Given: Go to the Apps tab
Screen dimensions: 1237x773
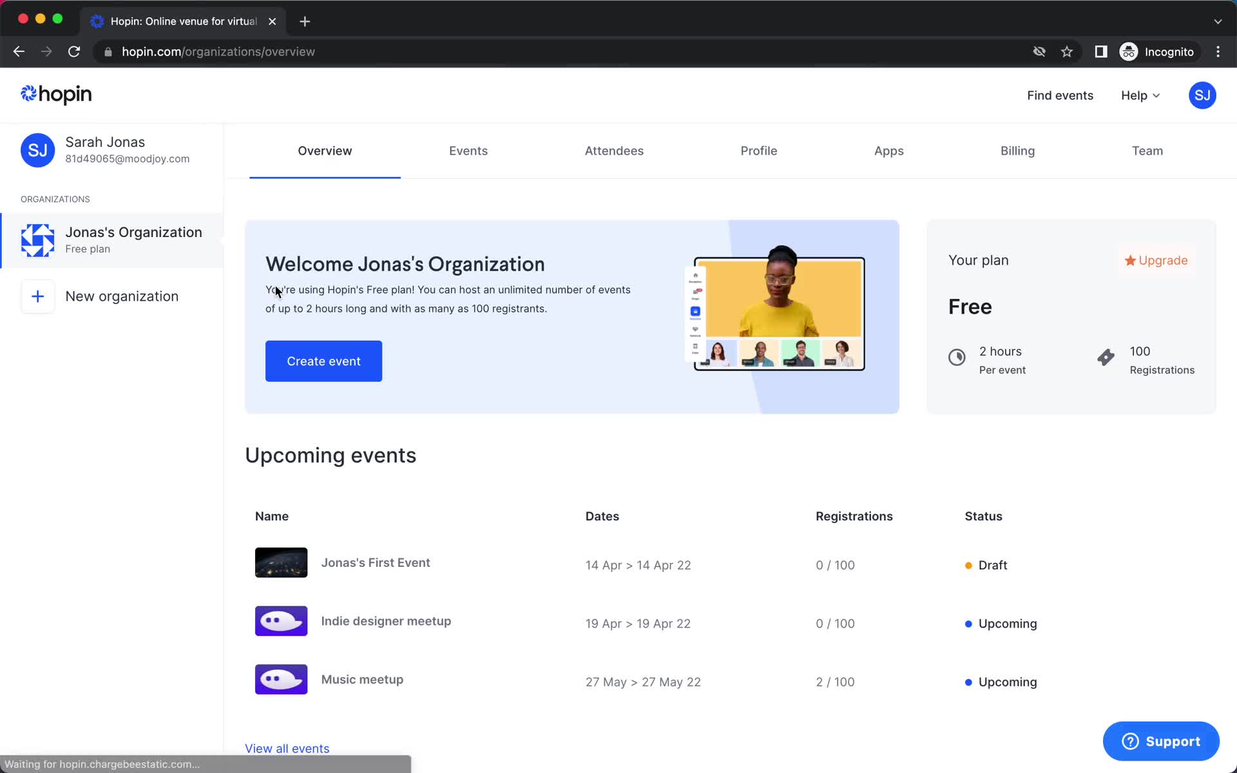Looking at the screenshot, I should tap(888, 151).
